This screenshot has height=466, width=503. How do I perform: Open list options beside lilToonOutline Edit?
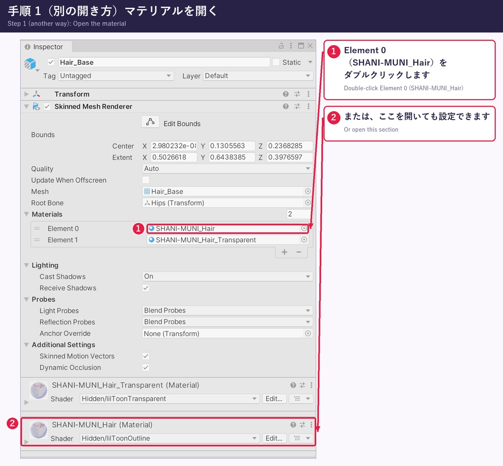301,438
